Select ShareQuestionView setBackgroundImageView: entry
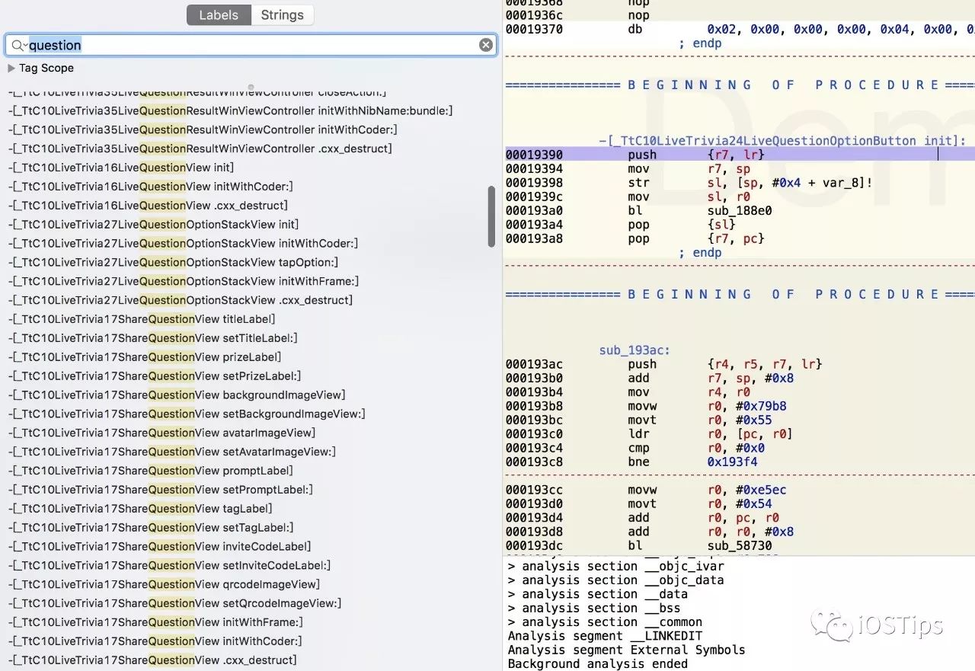This screenshot has height=671, width=975. click(187, 414)
